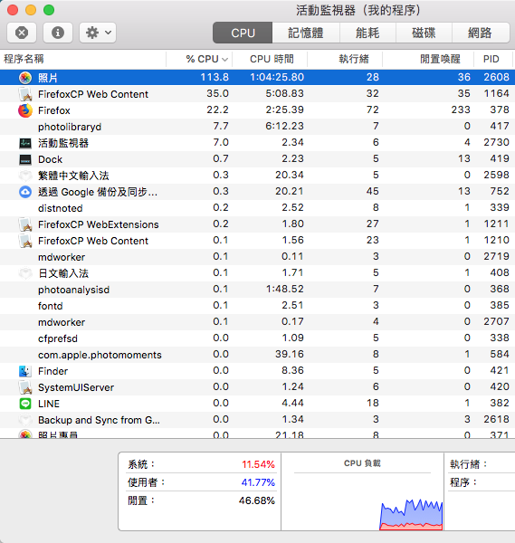Switch to the CPU tab
Screen dimensions: 515x543
[243, 33]
